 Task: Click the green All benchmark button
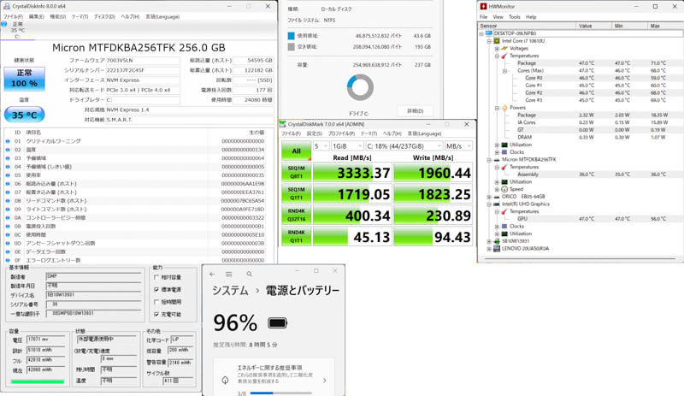(x=296, y=151)
